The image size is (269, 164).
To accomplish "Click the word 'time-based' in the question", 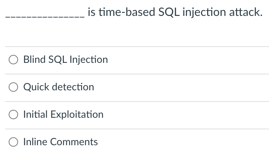I will (127, 12).
